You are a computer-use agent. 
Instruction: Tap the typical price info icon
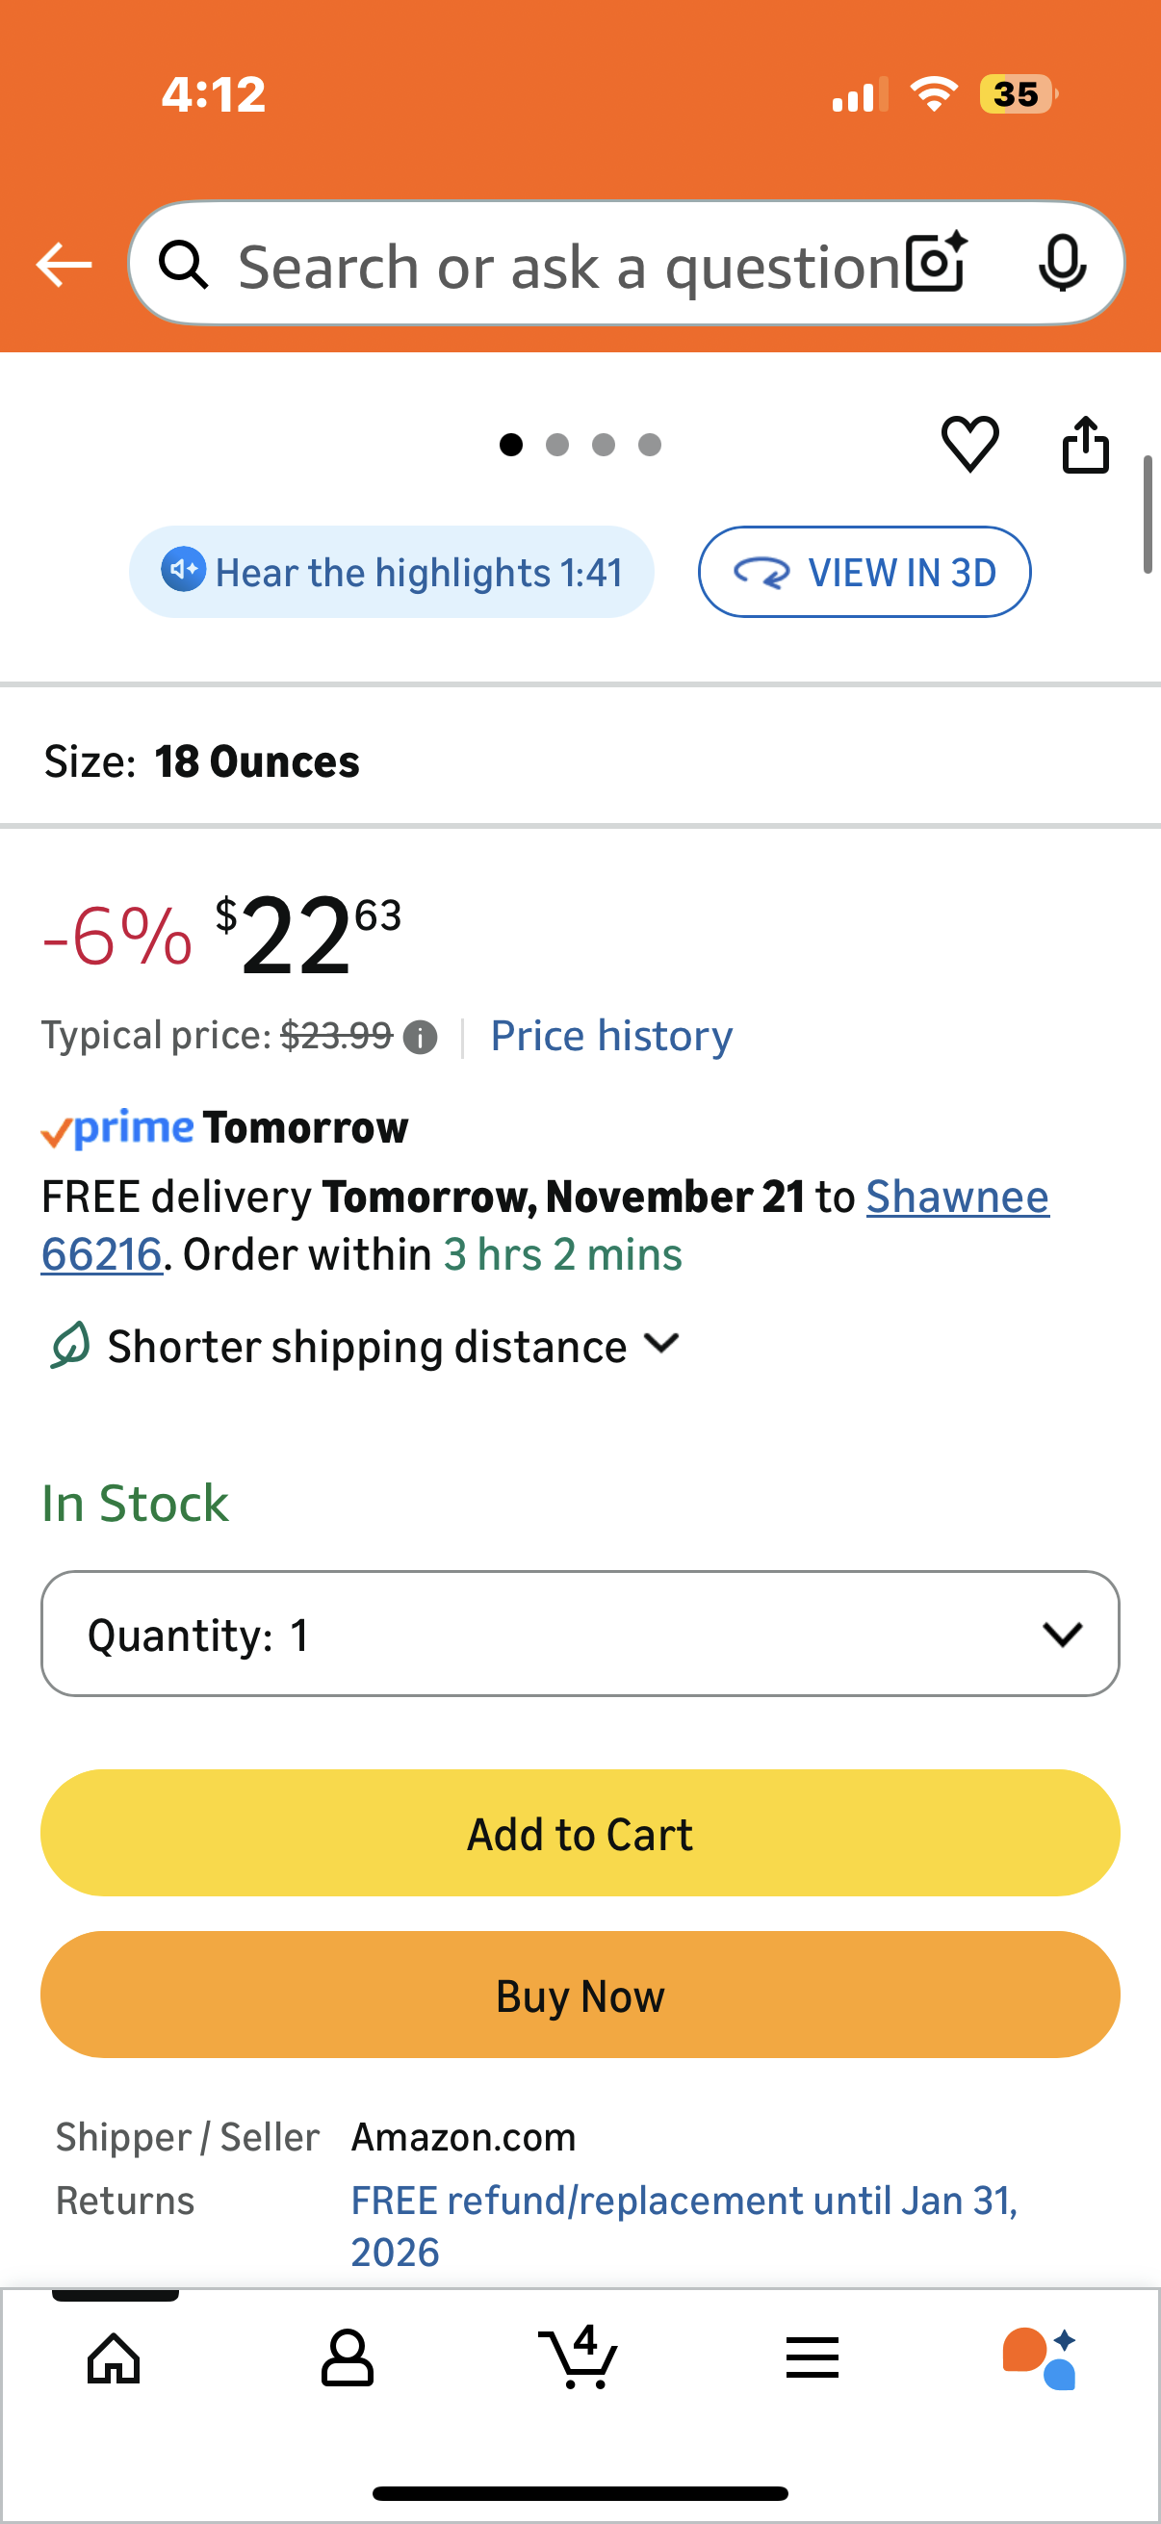tap(421, 1037)
